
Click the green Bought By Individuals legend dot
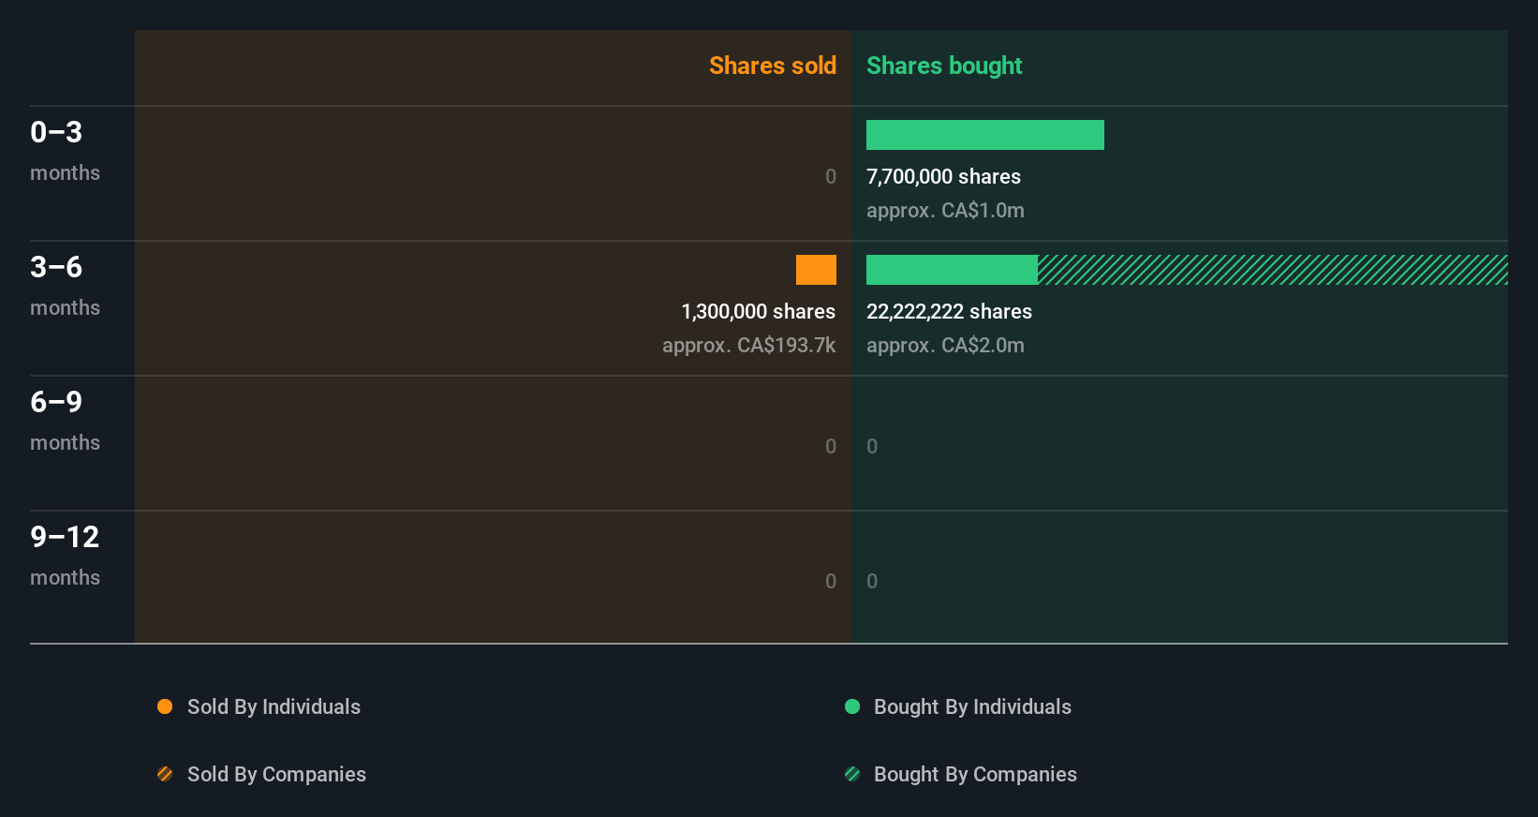[852, 706]
